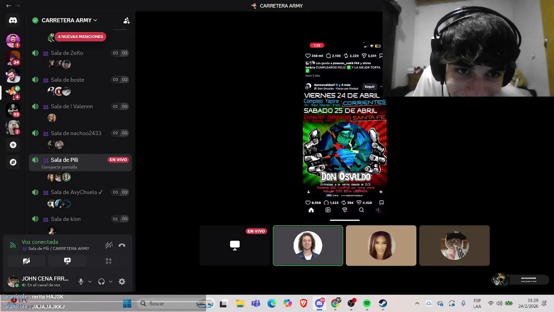The height and width of the screenshot is (312, 554).
Task: Switch to Discord in the taskbar
Action: point(319,304)
